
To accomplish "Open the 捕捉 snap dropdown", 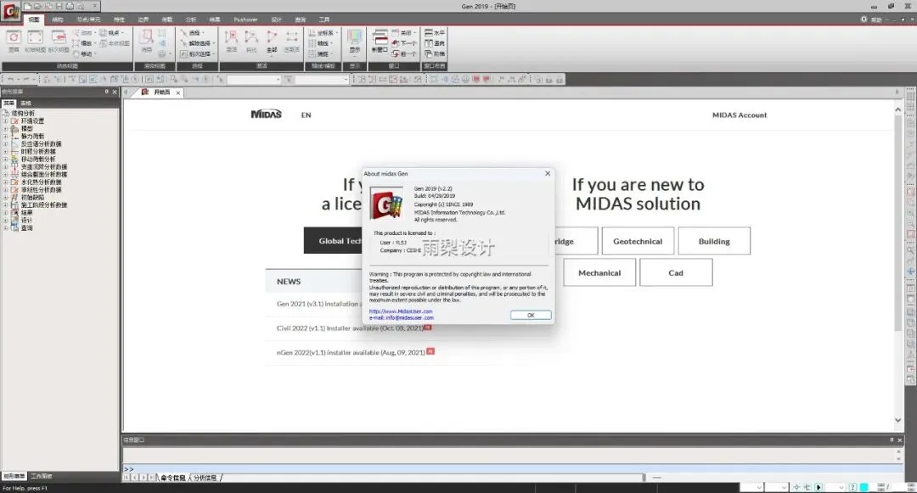I will click(320, 53).
